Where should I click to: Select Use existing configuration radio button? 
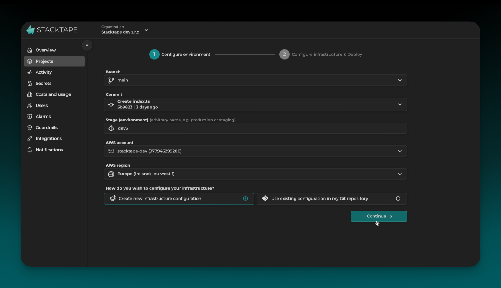coord(398,199)
